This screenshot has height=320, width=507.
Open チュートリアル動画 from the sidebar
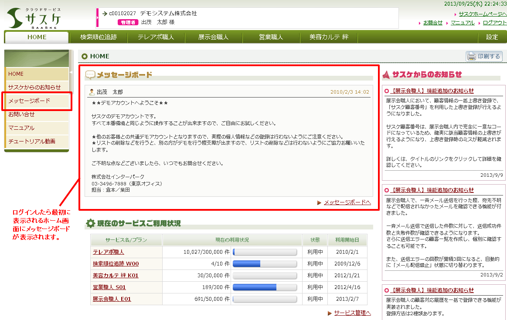pos(32,141)
